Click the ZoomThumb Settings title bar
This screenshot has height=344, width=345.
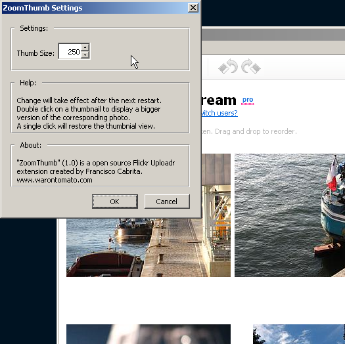95,8
